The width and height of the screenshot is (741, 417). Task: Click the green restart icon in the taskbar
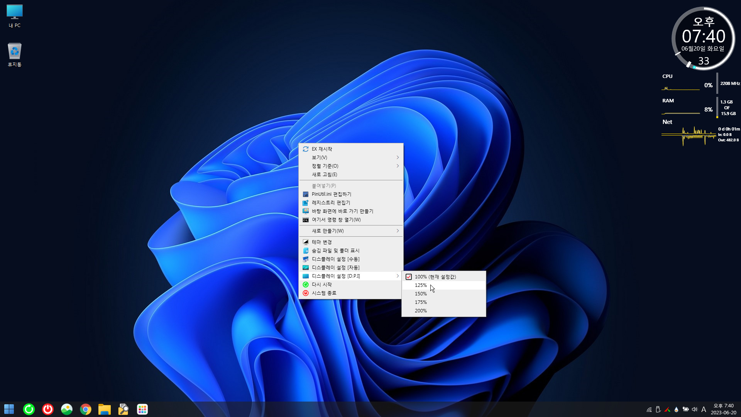(29, 409)
